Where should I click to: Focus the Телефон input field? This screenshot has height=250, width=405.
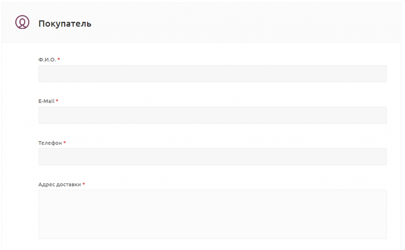point(212,157)
